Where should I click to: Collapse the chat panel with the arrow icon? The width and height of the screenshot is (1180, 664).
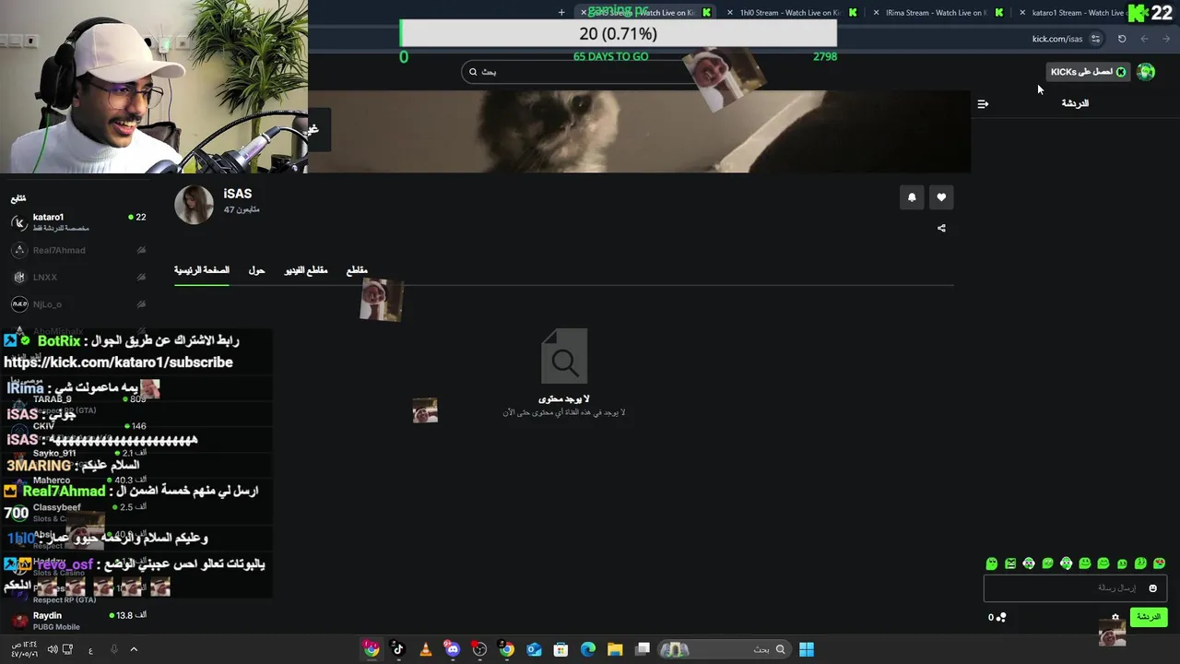pyautogui.click(x=983, y=104)
